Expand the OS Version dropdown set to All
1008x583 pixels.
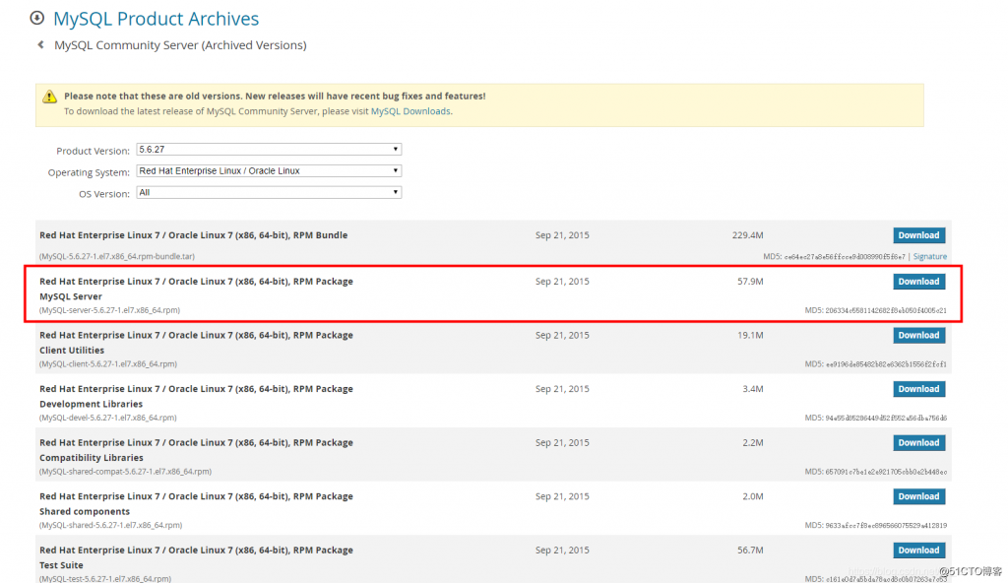[269, 192]
